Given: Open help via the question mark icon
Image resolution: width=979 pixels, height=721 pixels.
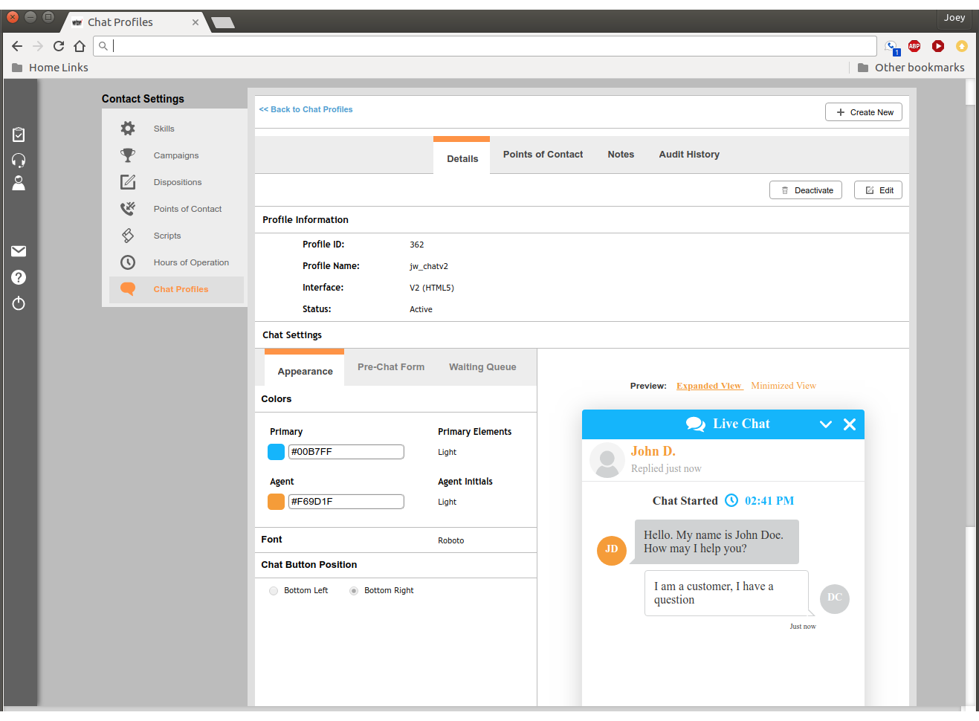Looking at the screenshot, I should pos(19,277).
